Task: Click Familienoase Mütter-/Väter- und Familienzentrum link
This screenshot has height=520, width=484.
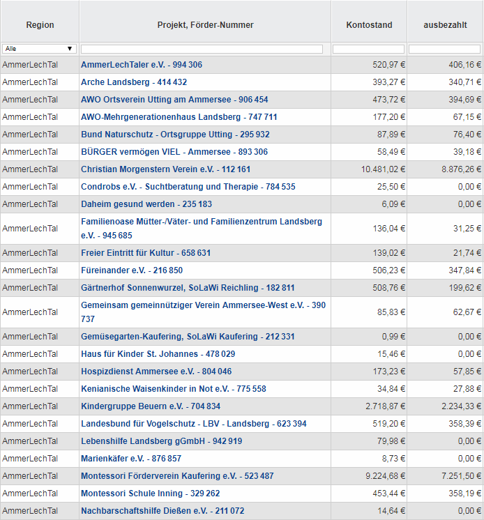Action: [x=202, y=222]
